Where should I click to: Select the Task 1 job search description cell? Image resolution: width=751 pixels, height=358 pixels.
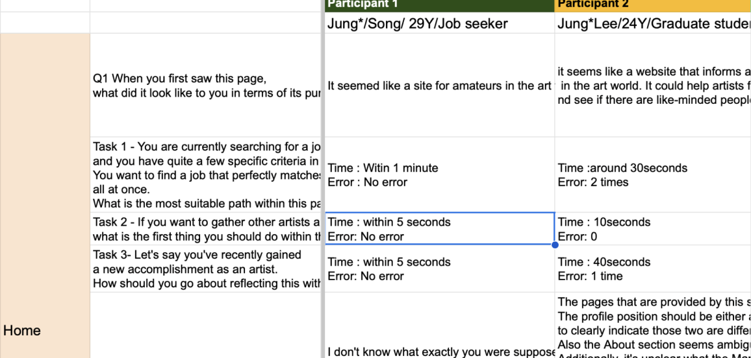coord(206,175)
